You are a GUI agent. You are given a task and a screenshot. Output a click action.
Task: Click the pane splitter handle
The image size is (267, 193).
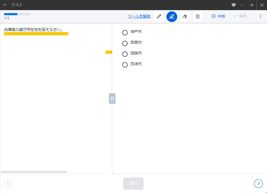click(112, 99)
